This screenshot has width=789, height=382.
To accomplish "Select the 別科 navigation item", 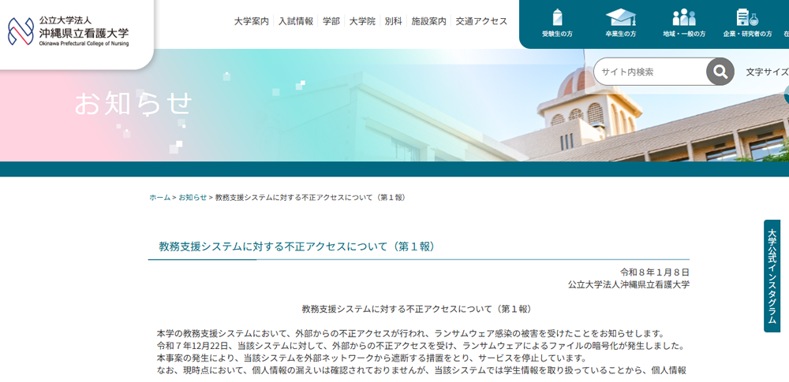I will tap(393, 21).
